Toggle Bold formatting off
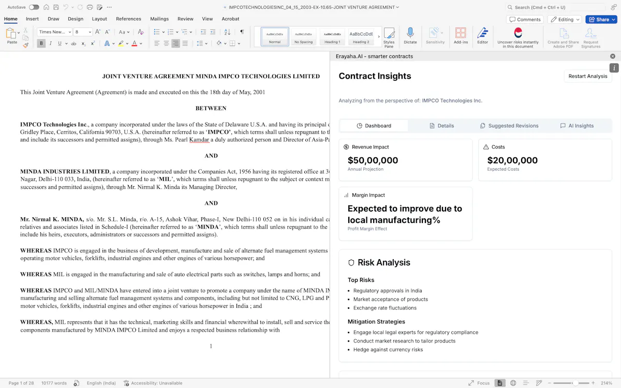Viewport: 621px width, 388px height. pyautogui.click(x=41, y=43)
